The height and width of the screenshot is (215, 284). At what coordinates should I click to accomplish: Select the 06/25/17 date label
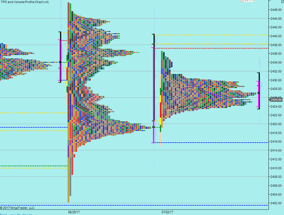(x=73, y=211)
